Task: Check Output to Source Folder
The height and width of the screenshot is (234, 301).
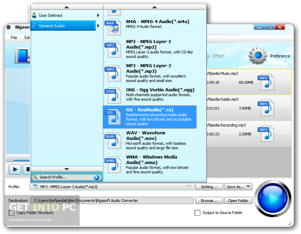Action: (x=197, y=213)
